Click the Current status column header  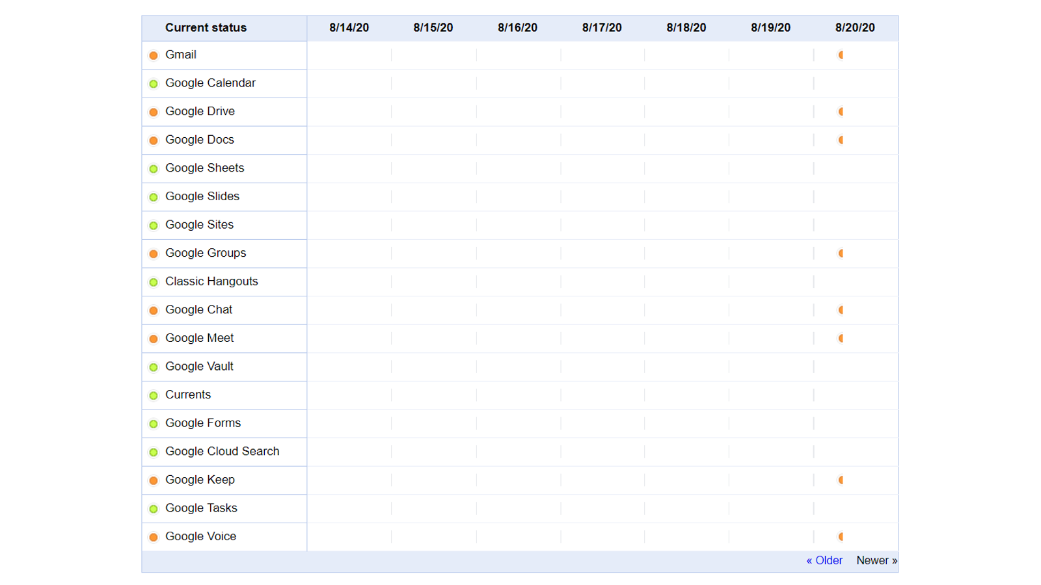coord(206,28)
